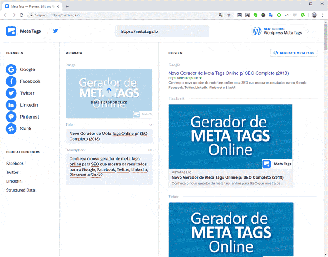This screenshot has width=328, height=257.
Task: Click the WordPress logo icon
Action: tap(257, 31)
